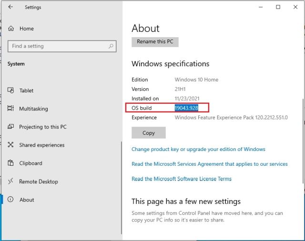Click the search magnifier icon
The height and width of the screenshot is (241, 305).
click(x=111, y=46)
